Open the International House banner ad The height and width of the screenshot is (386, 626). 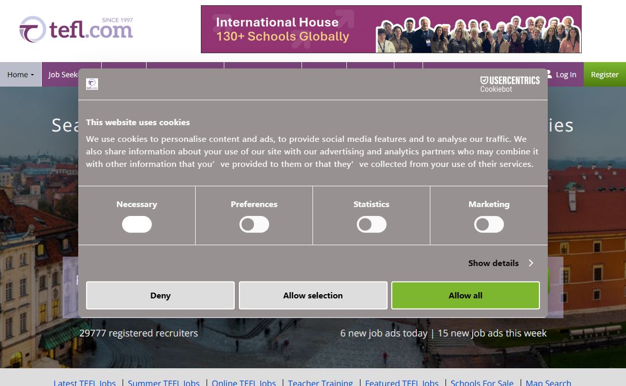(x=391, y=29)
